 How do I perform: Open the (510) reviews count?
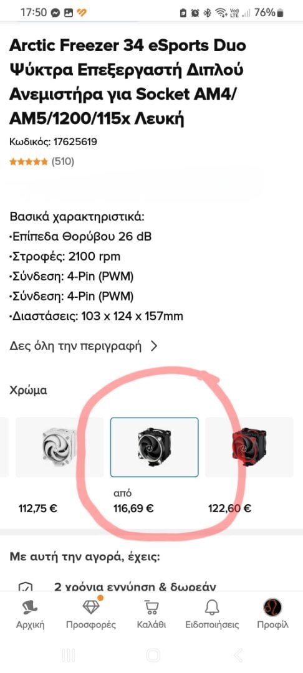pos(63,161)
